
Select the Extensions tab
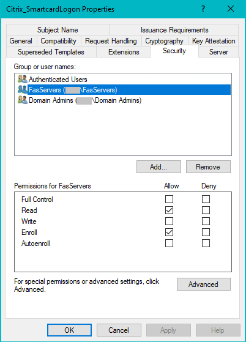(x=124, y=52)
